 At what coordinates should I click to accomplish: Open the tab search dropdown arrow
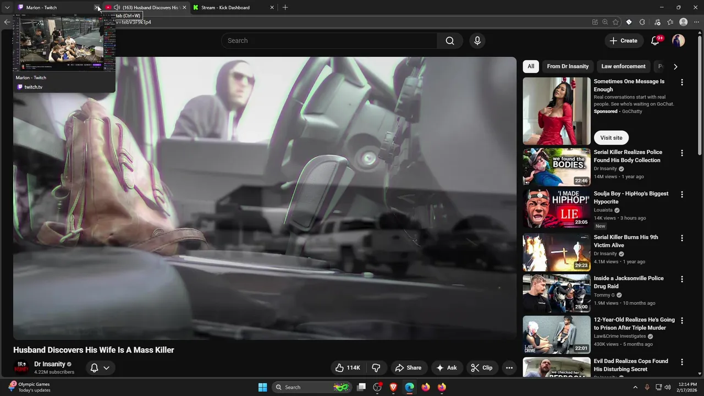tap(7, 8)
